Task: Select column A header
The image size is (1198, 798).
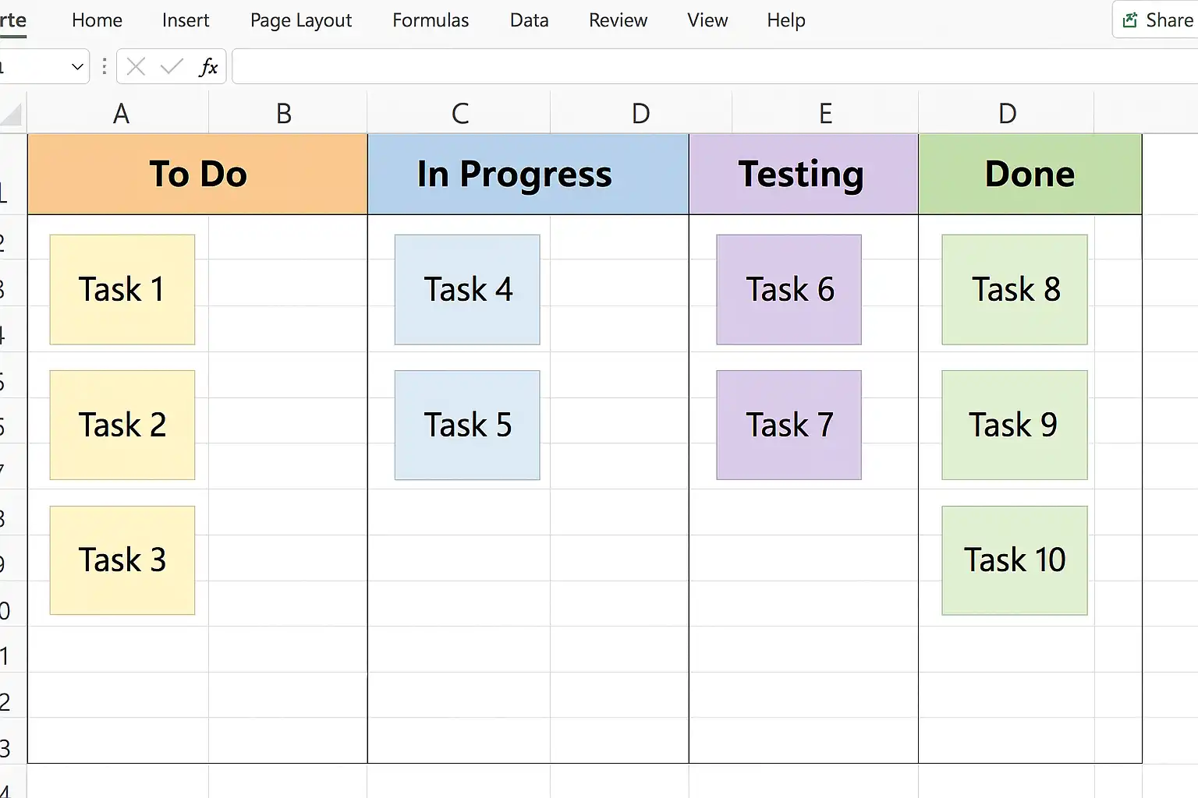Action: pyautogui.click(x=120, y=114)
